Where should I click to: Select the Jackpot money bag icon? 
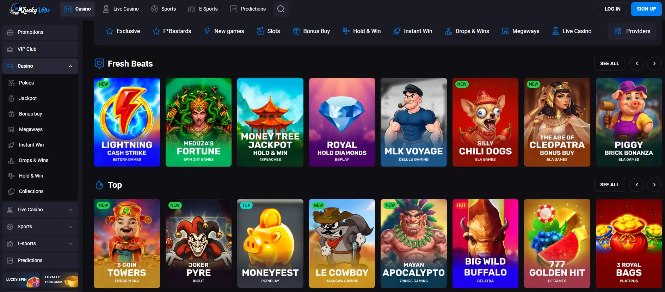pyautogui.click(x=11, y=98)
